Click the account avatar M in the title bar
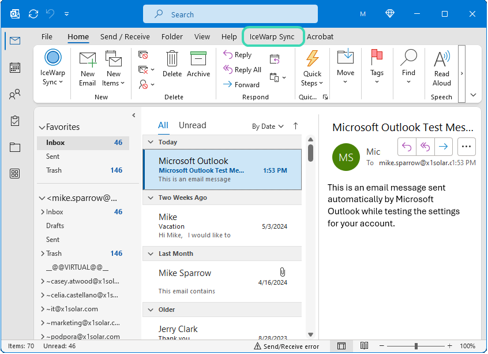 [363, 14]
